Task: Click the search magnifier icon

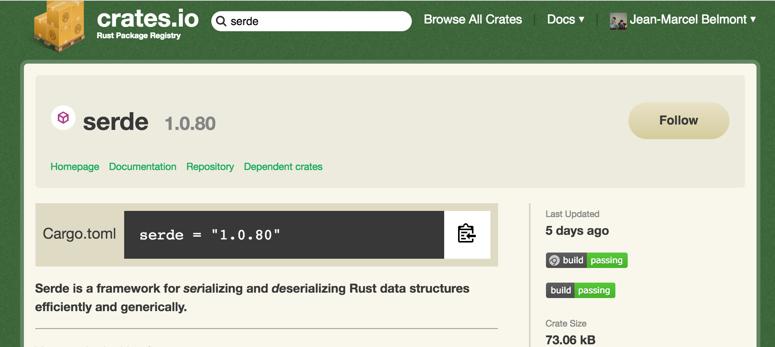Action: pos(221,21)
